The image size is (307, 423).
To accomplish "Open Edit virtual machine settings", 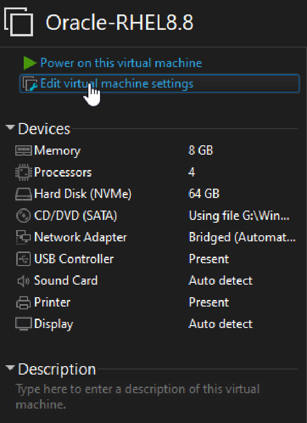I will pos(117,84).
